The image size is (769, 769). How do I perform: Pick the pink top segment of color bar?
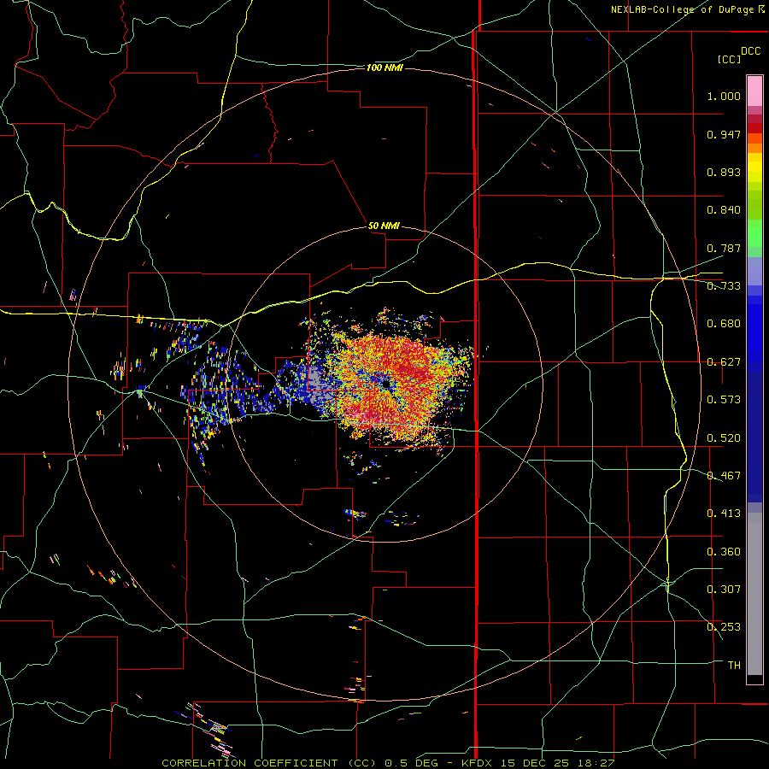pos(754,91)
